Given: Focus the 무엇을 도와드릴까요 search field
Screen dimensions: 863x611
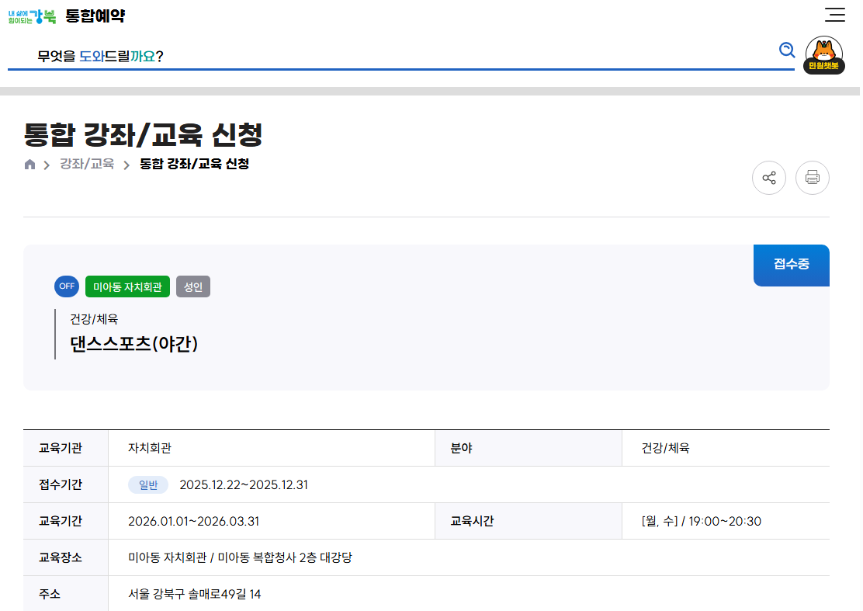Looking at the screenshot, I should 388,56.
